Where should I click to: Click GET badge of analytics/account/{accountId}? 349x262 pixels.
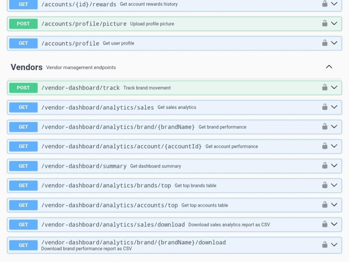click(23, 146)
